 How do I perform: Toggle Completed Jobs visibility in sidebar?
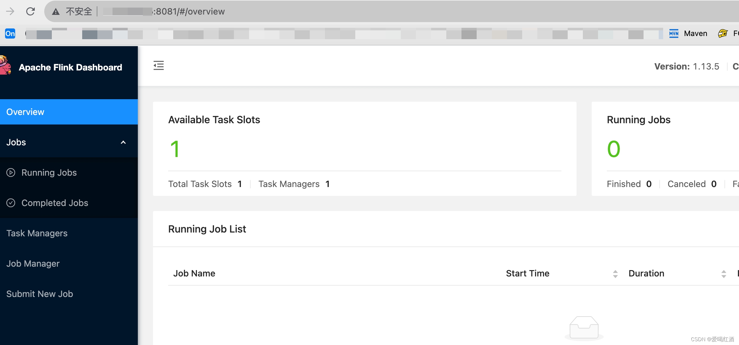coord(55,203)
